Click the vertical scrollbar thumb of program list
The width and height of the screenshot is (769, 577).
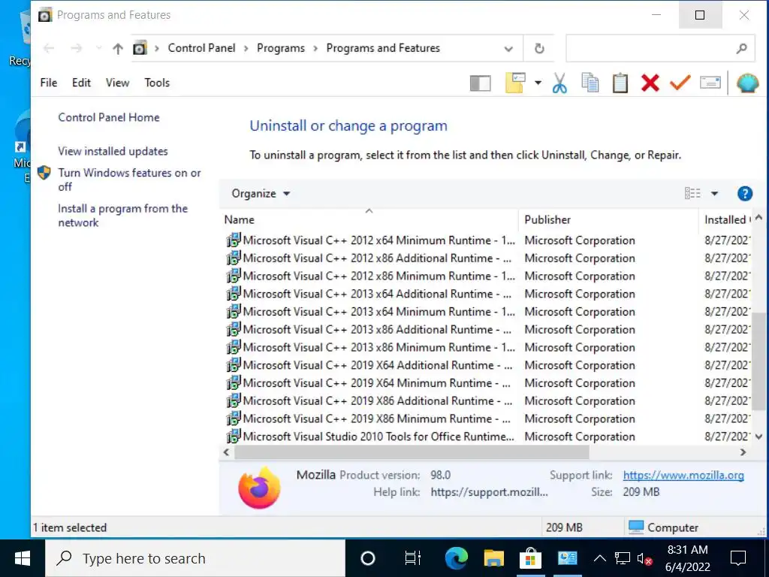pyautogui.click(x=758, y=361)
